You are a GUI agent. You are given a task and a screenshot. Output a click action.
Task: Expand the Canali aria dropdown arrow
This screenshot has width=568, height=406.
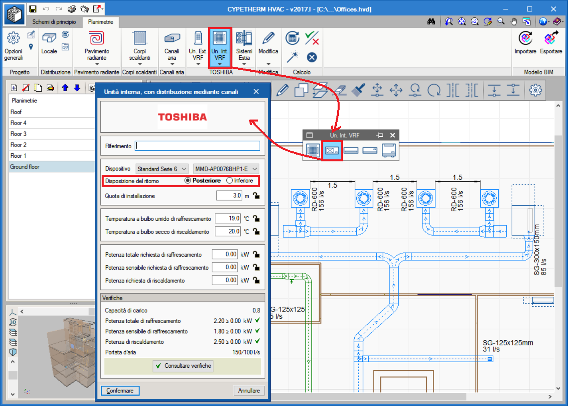point(172,64)
